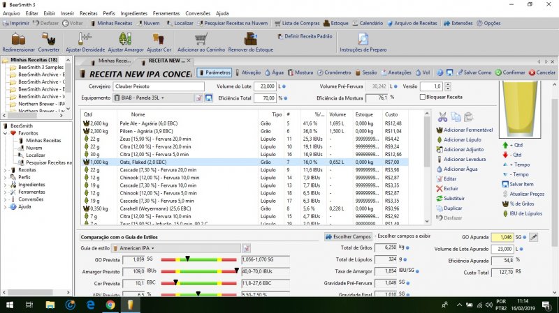559x313 pixels.
Task: Open Opções settings from toolbar
Action: (x=488, y=23)
